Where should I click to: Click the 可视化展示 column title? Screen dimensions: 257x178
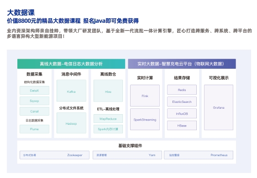coord(219,78)
